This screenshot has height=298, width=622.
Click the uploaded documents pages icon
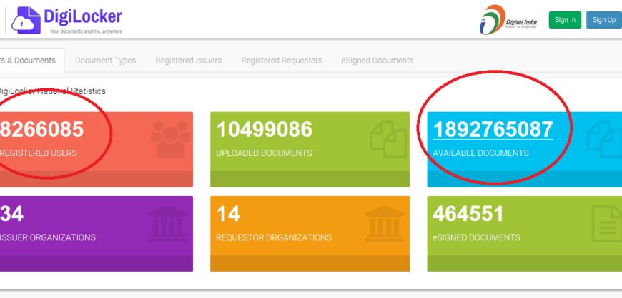coord(388,139)
